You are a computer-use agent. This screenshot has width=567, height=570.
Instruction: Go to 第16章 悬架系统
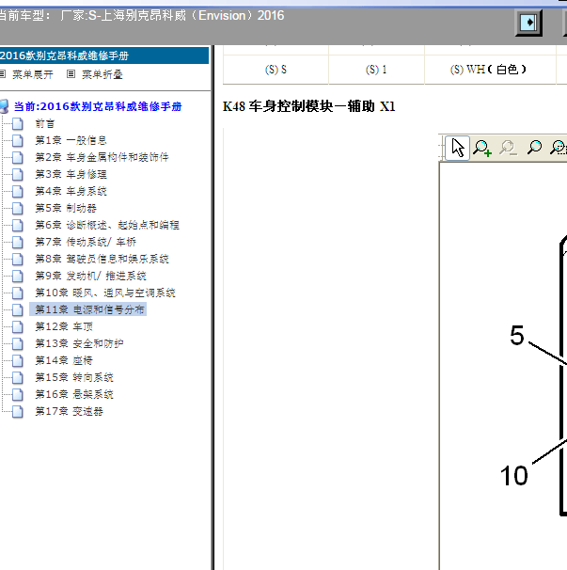pos(74,394)
